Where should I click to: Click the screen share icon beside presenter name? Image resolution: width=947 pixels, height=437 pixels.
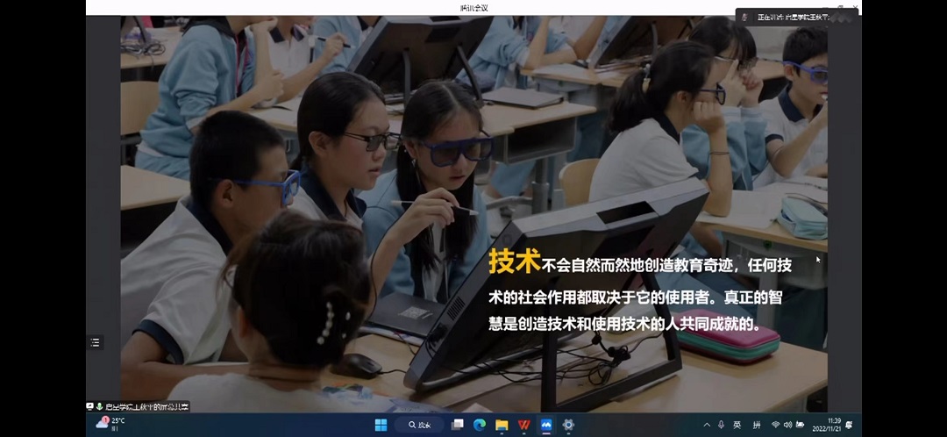point(90,406)
